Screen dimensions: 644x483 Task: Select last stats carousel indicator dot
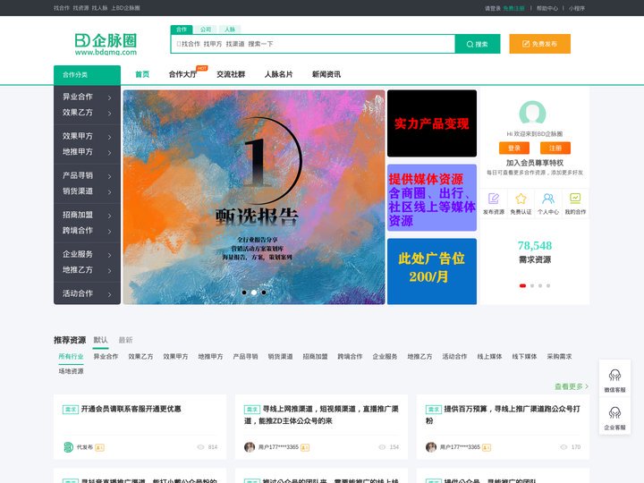pos(548,285)
